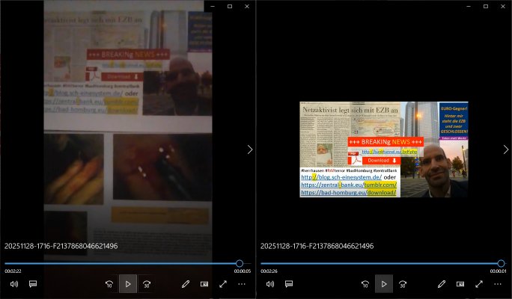Open the pencil edit tool in left player

tap(186, 284)
